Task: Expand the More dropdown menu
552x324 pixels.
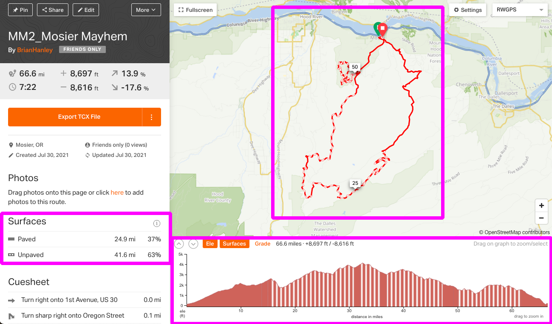Action: [x=146, y=10]
